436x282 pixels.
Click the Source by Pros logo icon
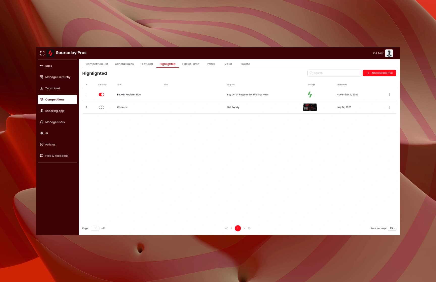point(50,53)
